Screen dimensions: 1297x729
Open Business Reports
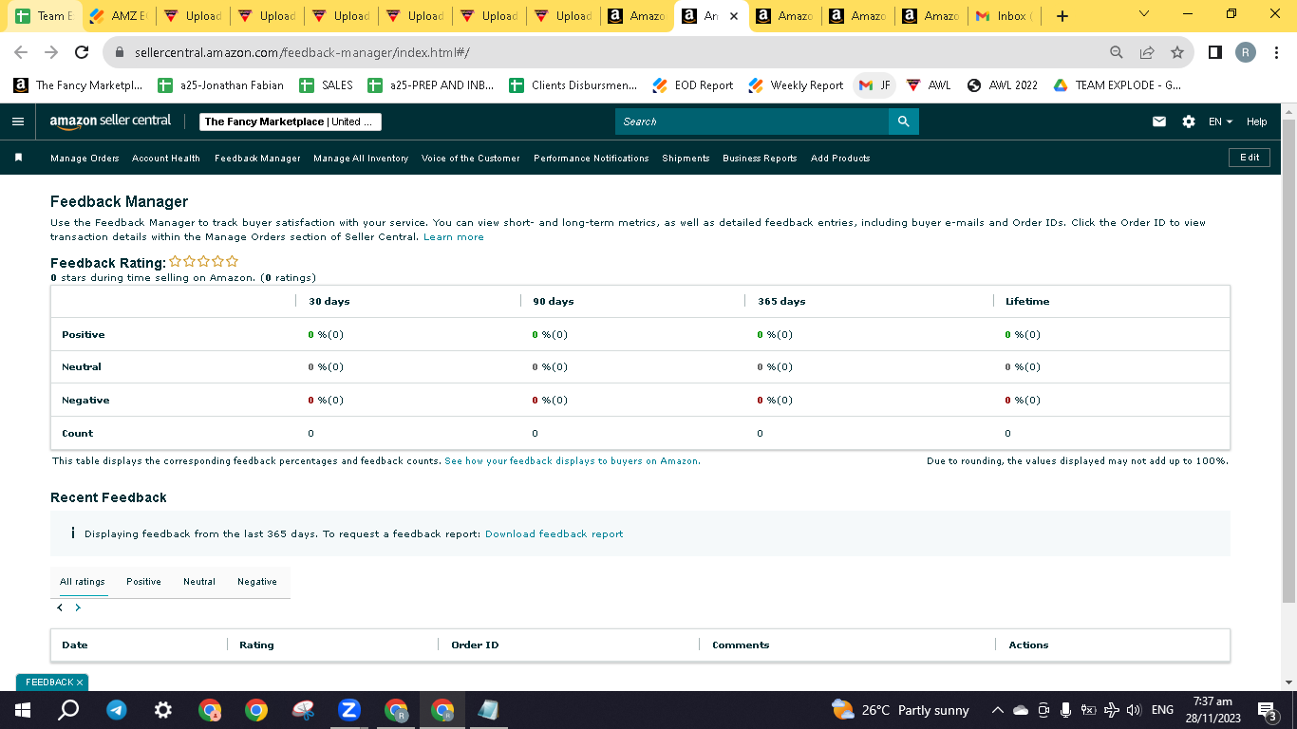(760, 159)
